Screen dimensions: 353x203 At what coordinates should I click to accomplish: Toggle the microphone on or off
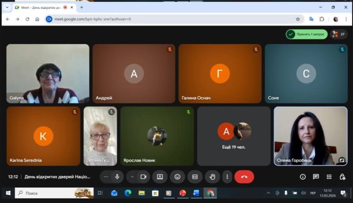point(117,177)
